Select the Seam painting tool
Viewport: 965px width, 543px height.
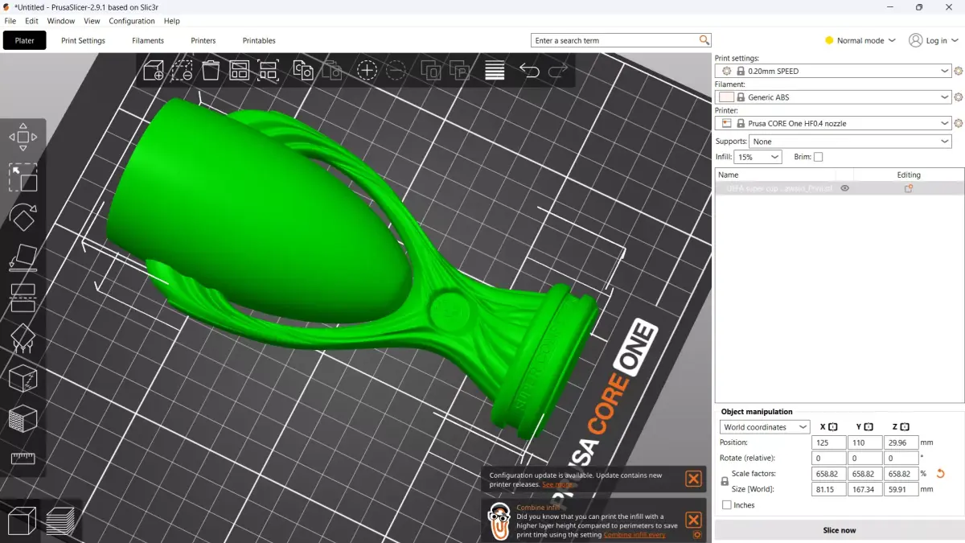tap(23, 379)
